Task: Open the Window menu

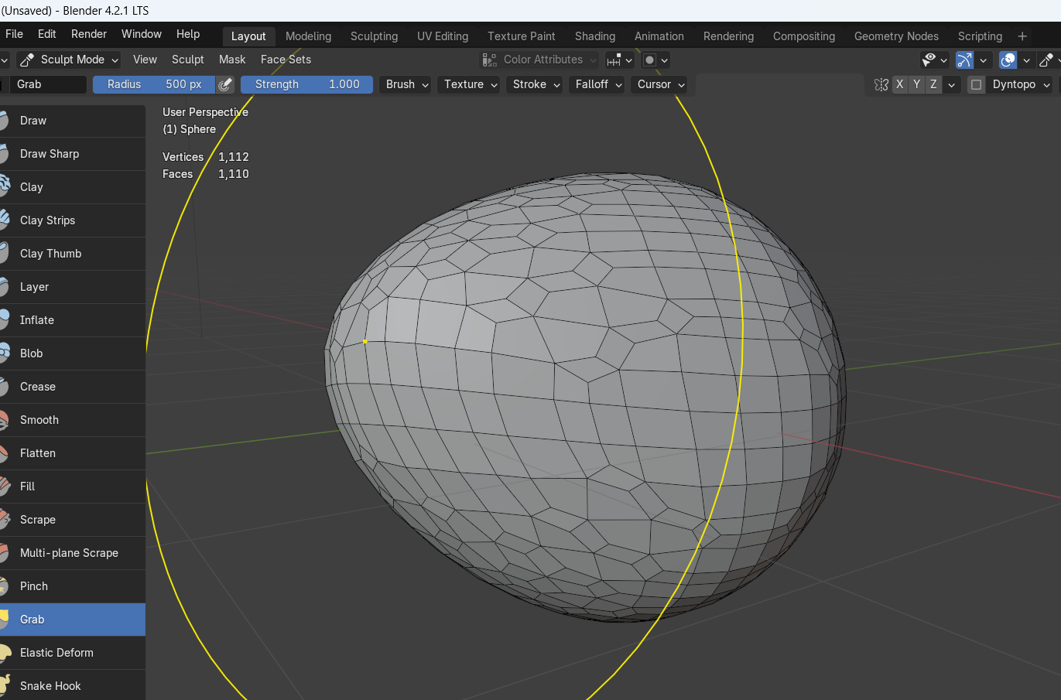Action: (142, 34)
